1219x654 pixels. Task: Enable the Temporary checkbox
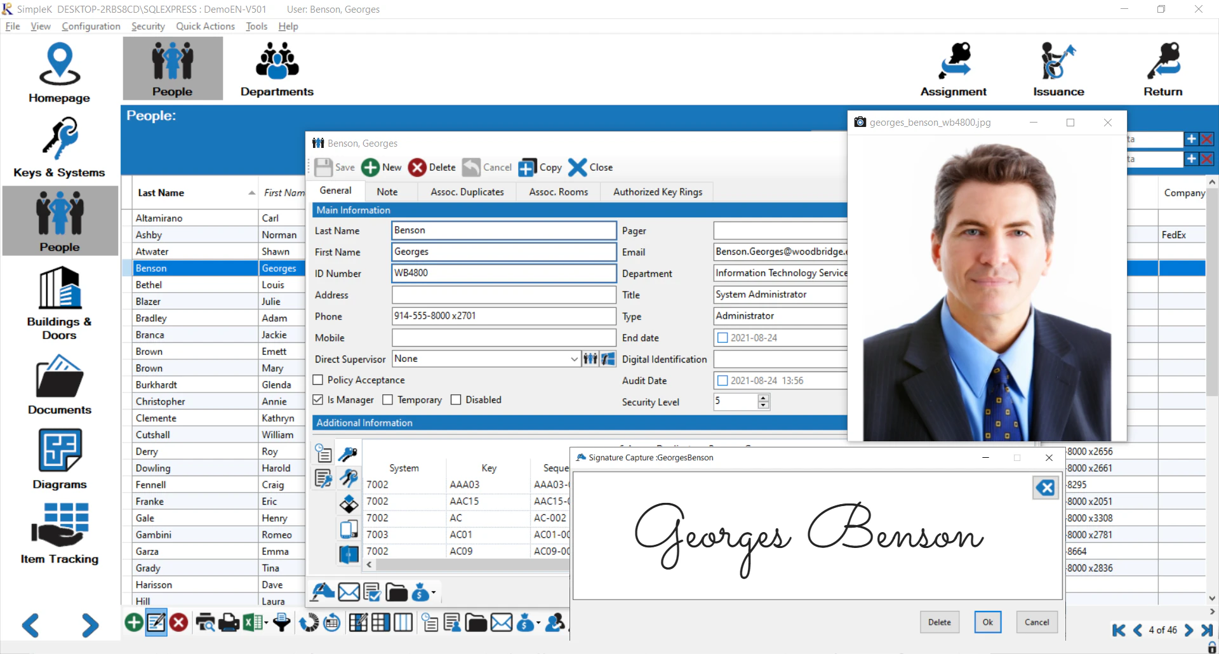click(389, 400)
